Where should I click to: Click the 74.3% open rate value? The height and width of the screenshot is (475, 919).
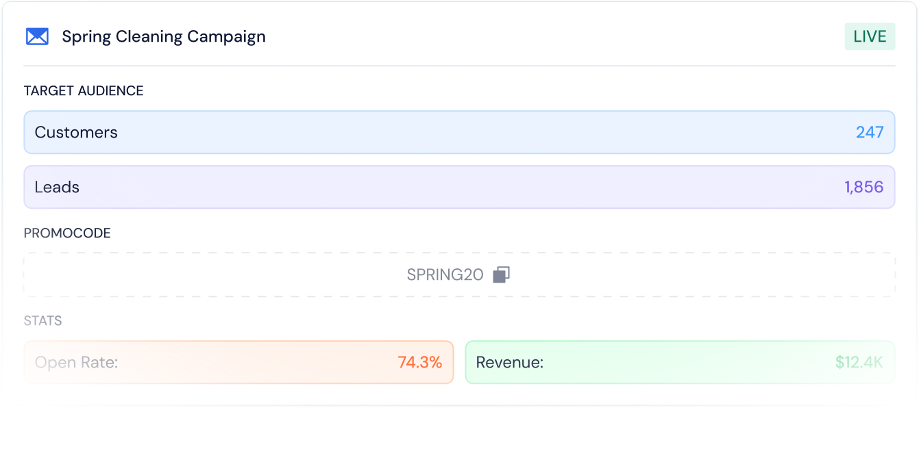click(419, 362)
